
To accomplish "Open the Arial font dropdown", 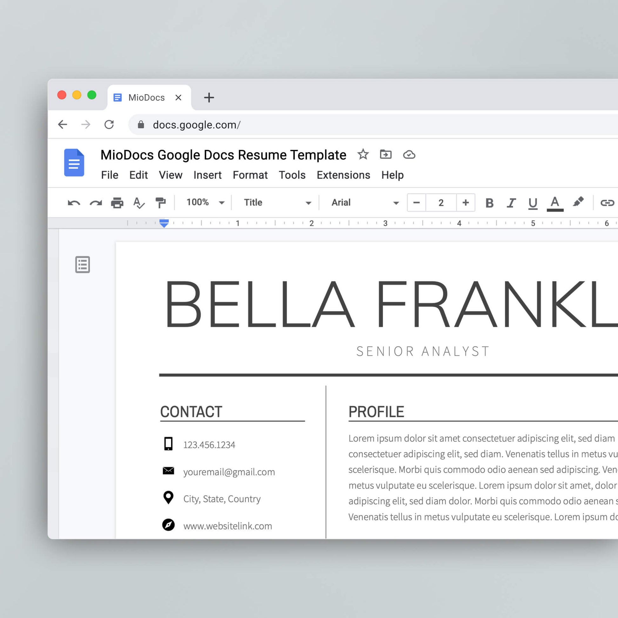I will click(365, 203).
